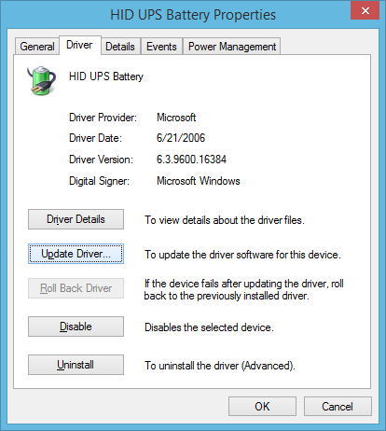This screenshot has height=431, width=386.
Task: Click the Microsoft Windows digital signer text
Action: click(x=199, y=181)
